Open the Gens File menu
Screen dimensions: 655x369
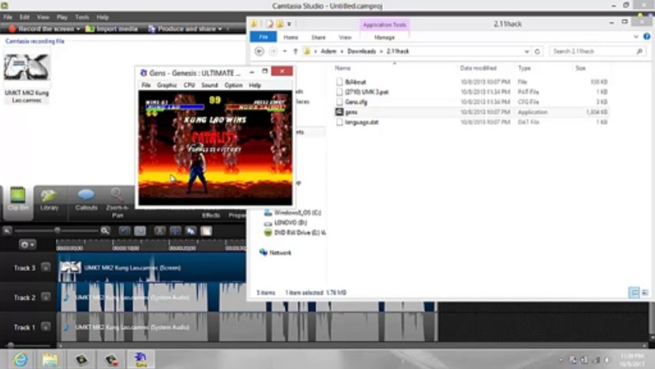tap(146, 85)
